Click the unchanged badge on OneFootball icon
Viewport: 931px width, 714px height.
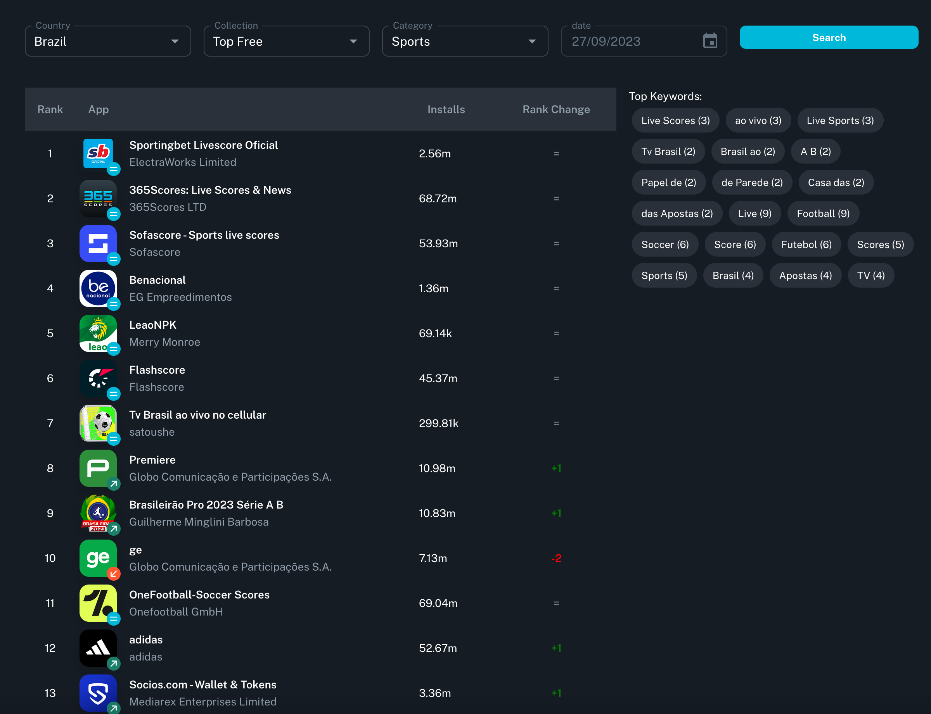(114, 618)
